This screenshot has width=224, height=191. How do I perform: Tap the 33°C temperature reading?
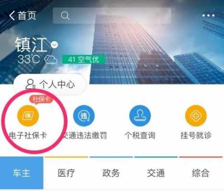click(x=29, y=59)
